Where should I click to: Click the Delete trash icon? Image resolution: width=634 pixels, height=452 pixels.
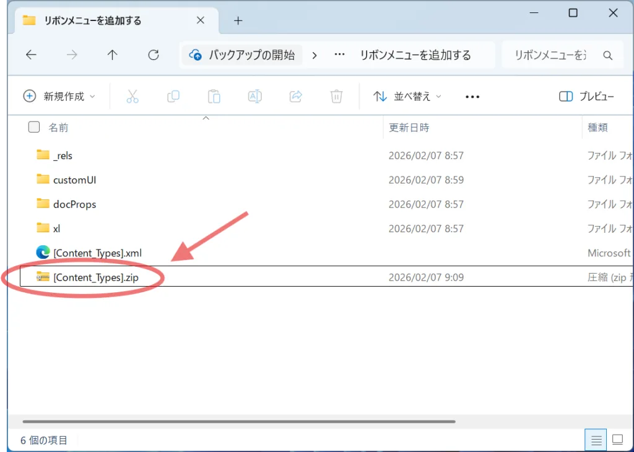(x=336, y=97)
